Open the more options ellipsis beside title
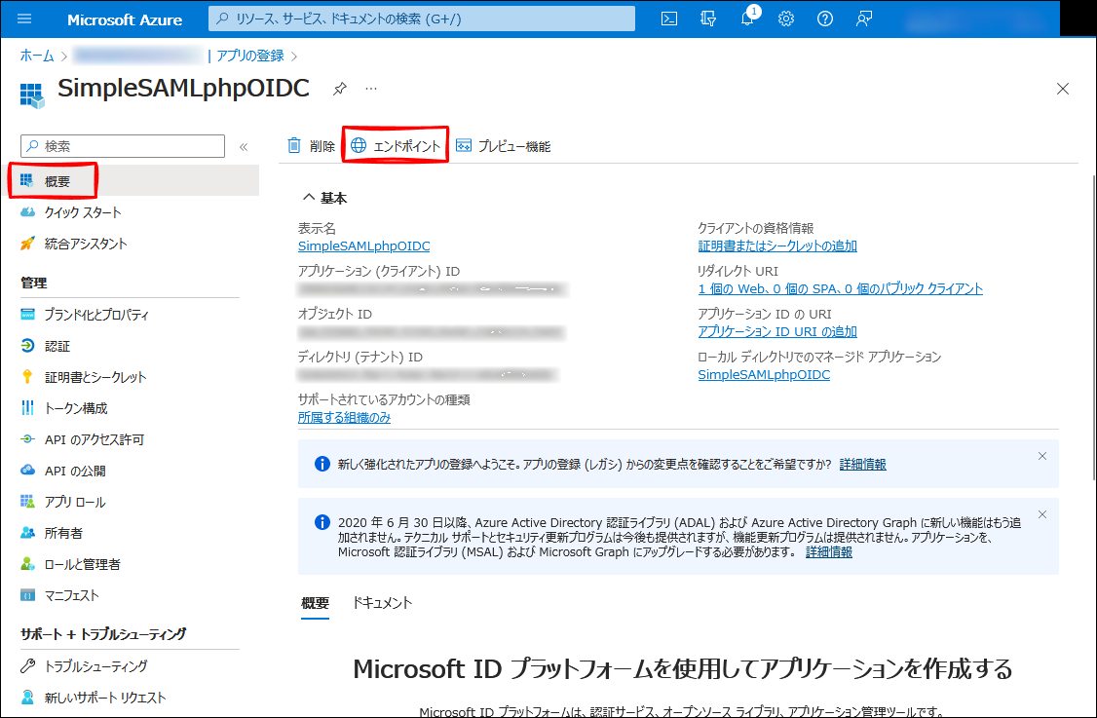This screenshot has height=718, width=1097. (x=371, y=89)
